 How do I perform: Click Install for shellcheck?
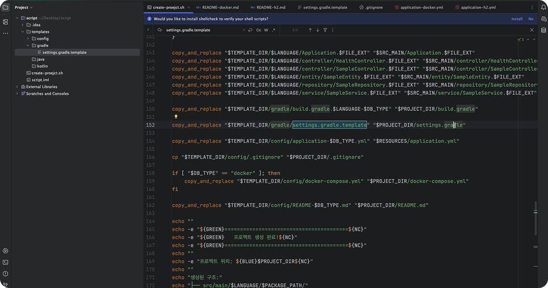(516, 19)
